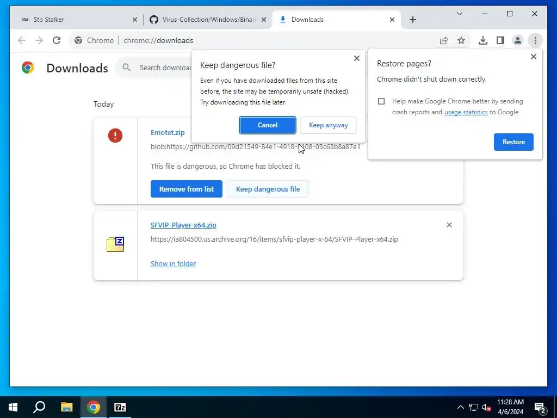The height and width of the screenshot is (418, 557).
Task: Open a new tab with plus button
Action: coord(412,20)
